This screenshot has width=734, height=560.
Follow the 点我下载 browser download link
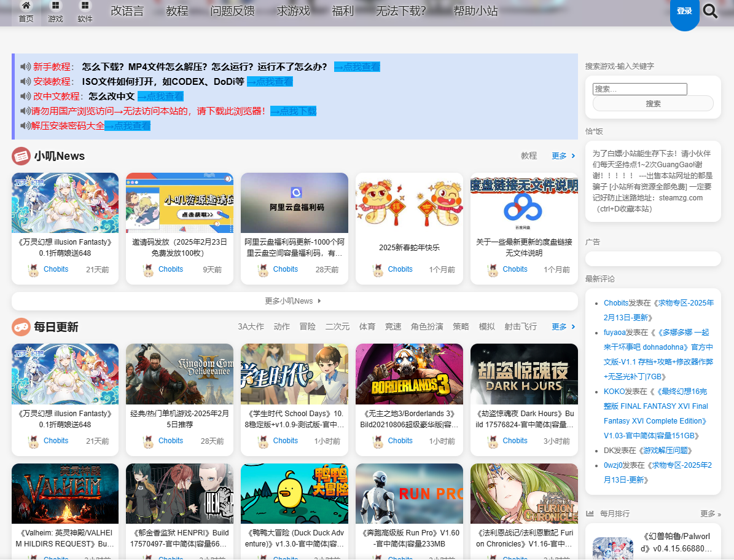pyautogui.click(x=293, y=111)
